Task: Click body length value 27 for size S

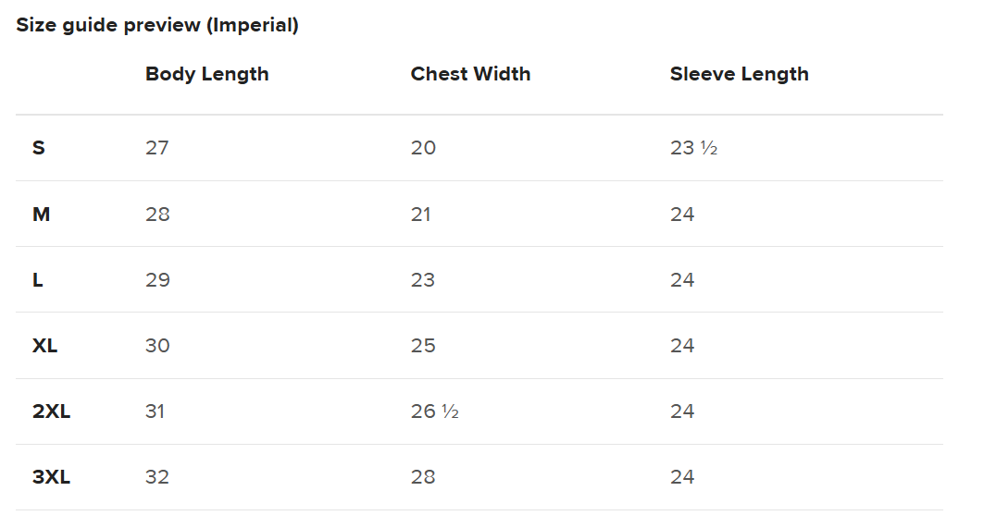Action: (x=156, y=148)
